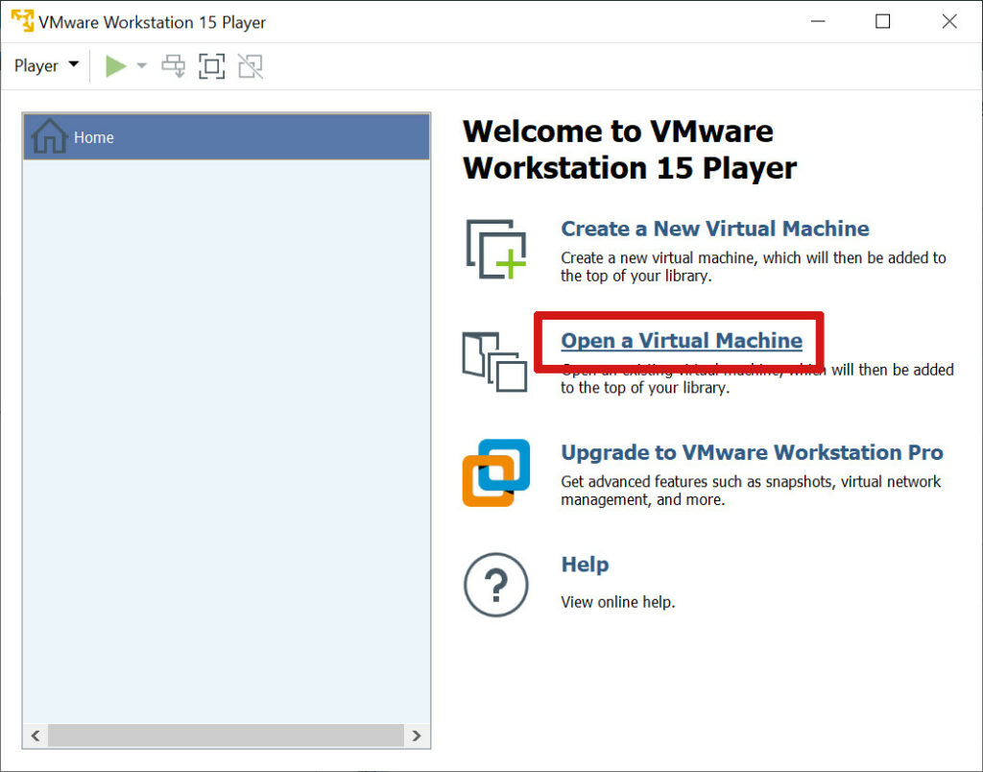Click the VMware title bar app icon
The height and width of the screenshot is (772, 983).
pos(23,20)
